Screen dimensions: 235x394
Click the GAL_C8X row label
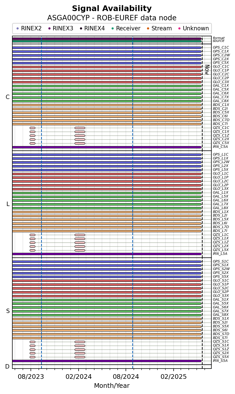click(221, 101)
